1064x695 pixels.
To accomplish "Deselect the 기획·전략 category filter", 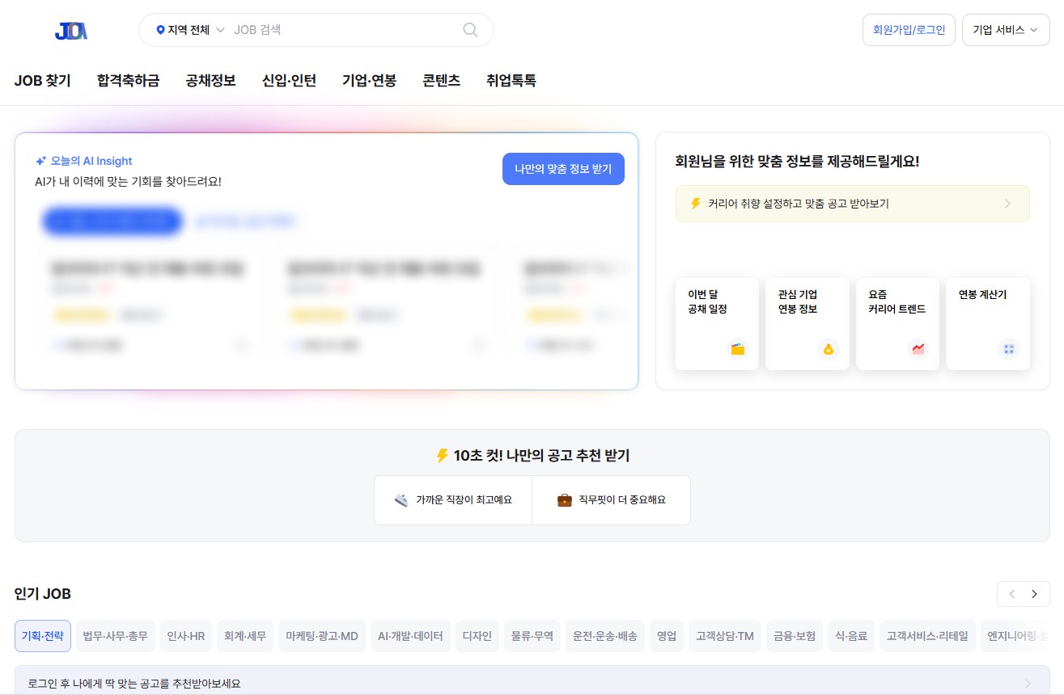I will coord(42,636).
